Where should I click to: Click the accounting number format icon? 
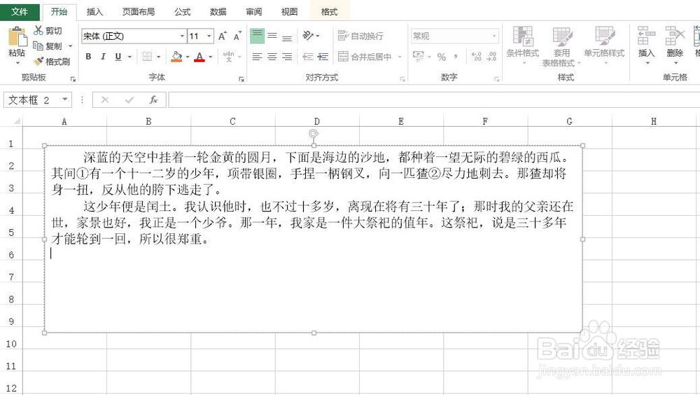(419, 56)
